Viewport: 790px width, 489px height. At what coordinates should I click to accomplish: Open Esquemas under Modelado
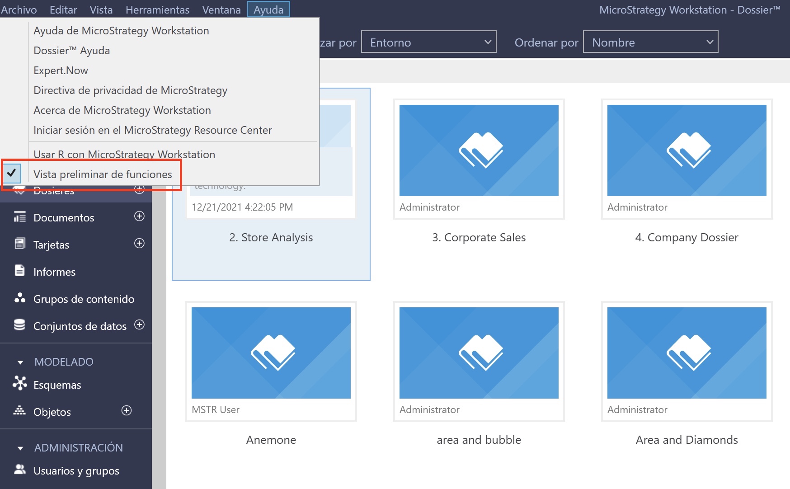point(57,385)
